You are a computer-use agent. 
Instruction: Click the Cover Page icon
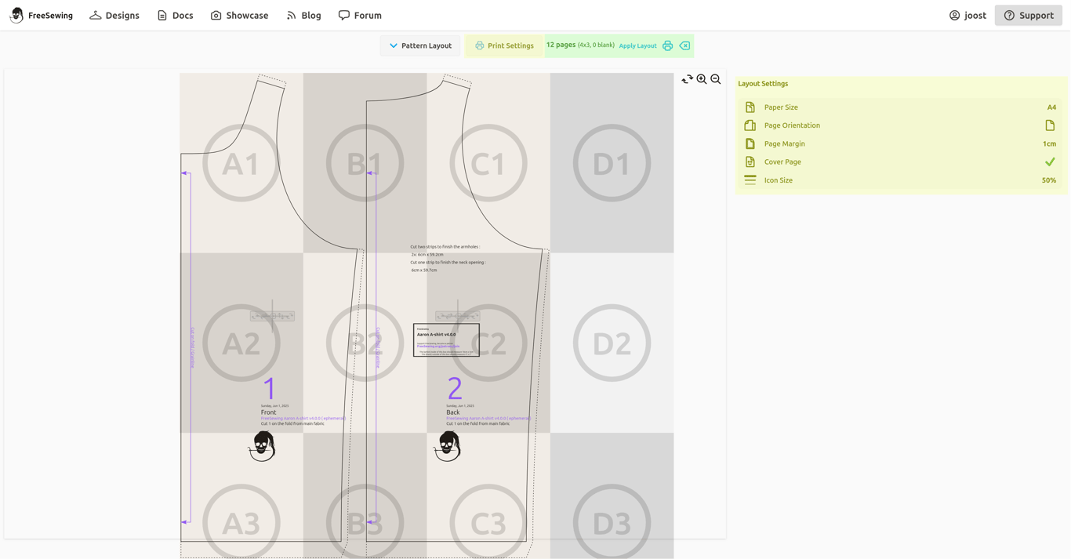coord(750,162)
